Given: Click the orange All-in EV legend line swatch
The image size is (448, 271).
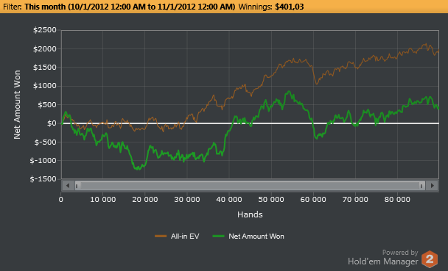Looking at the screenshot, I should [161, 236].
